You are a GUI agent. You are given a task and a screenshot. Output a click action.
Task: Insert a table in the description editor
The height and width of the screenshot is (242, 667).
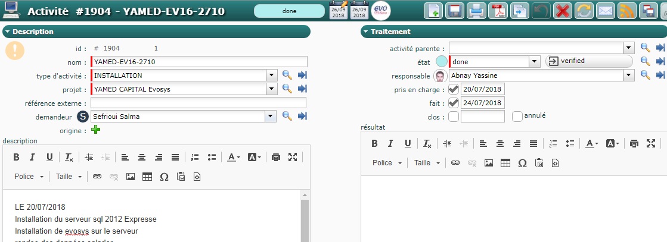pyautogui.click(x=147, y=177)
